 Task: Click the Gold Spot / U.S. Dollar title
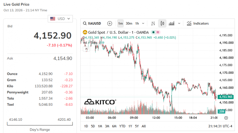point(118,32)
